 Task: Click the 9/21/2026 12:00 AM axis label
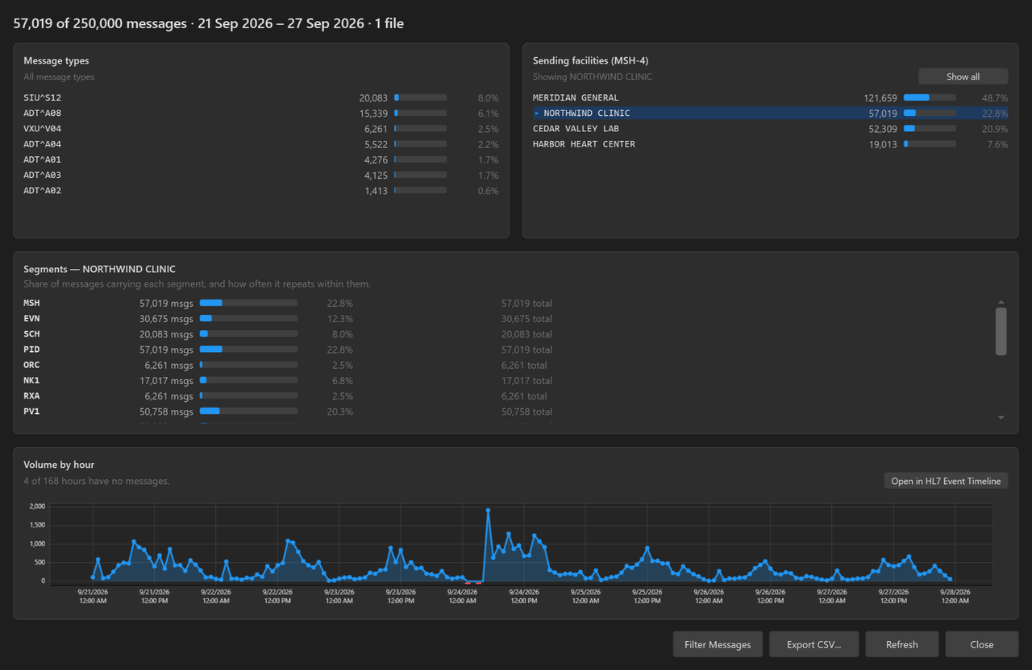(93, 596)
